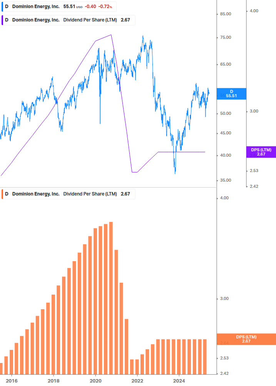Click the 65.00 price axis label

[x=226, y=64]
